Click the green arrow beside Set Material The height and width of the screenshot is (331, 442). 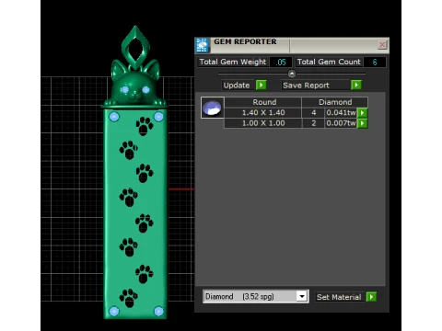tap(371, 297)
